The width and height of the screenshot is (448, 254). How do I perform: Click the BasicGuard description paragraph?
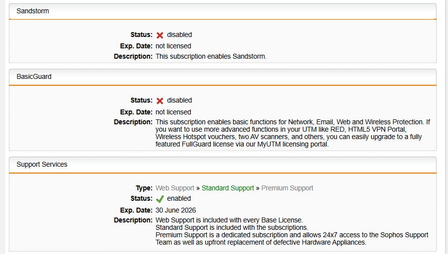click(x=291, y=133)
